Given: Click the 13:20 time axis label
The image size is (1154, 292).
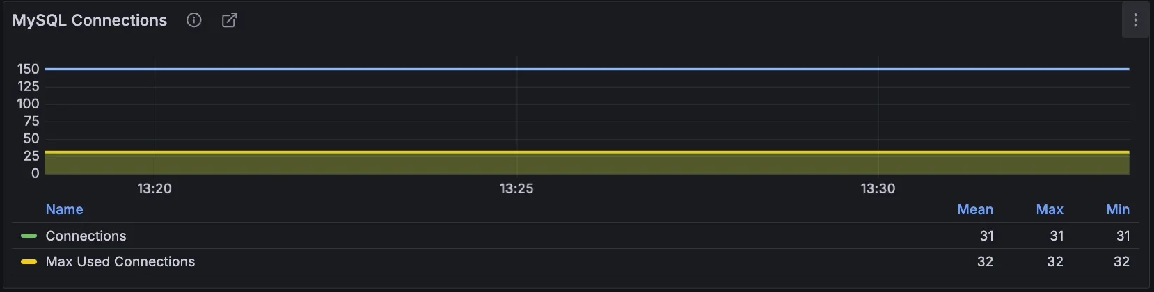Looking at the screenshot, I should click(x=155, y=188).
